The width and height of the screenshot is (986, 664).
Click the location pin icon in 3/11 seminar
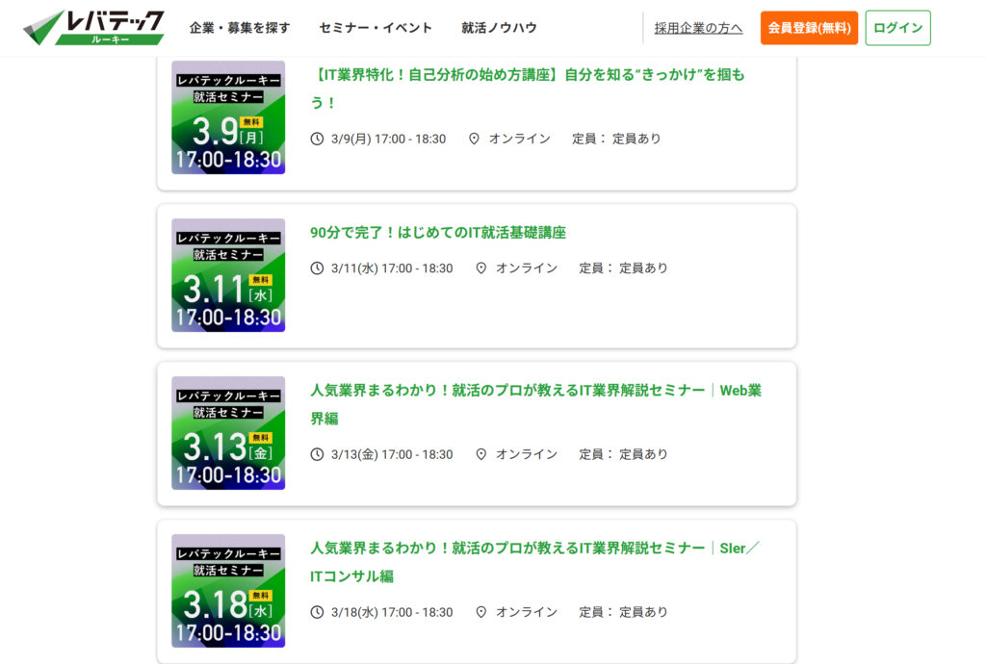coord(481,268)
